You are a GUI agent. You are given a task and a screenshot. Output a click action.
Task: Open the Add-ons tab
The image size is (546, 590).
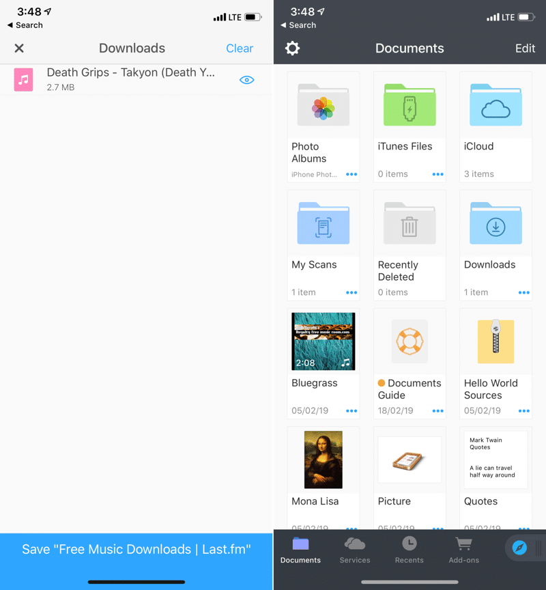pos(464,550)
